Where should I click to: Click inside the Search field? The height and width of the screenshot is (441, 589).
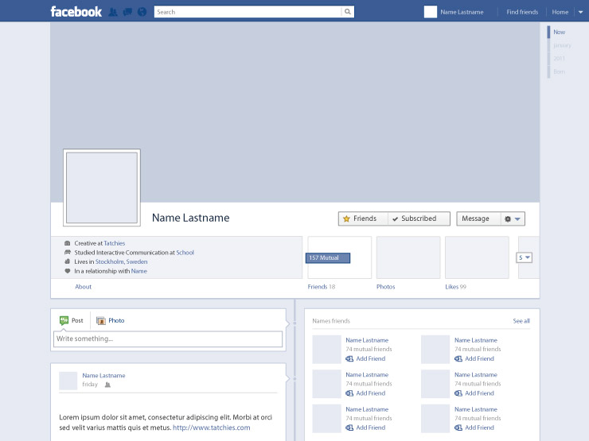[248, 12]
